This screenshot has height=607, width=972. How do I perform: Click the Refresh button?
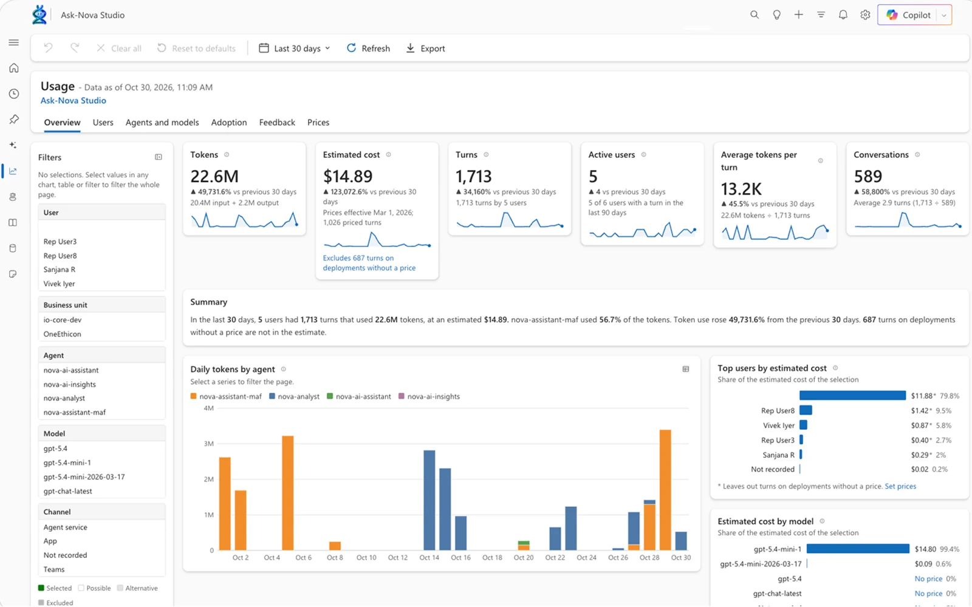pyautogui.click(x=368, y=48)
